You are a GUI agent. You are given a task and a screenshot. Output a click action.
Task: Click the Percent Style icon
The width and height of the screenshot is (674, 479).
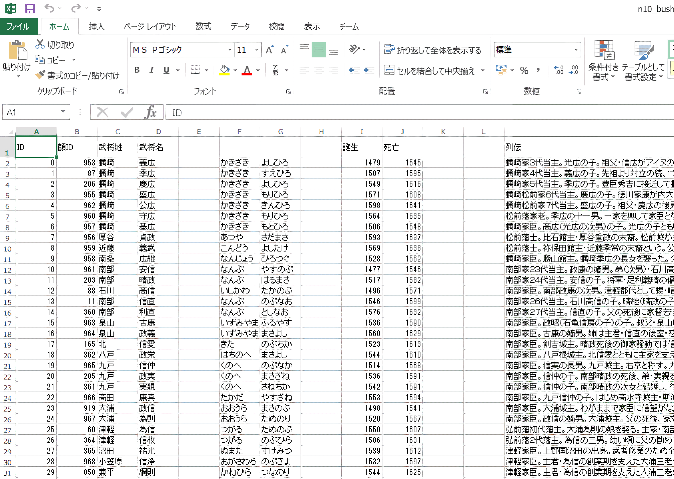coord(524,70)
